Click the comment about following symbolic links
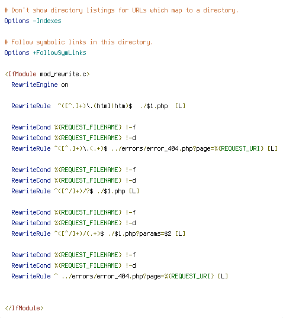283x318 pixels. pos(79,42)
